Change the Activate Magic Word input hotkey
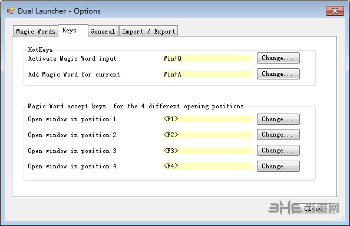 tap(278, 58)
